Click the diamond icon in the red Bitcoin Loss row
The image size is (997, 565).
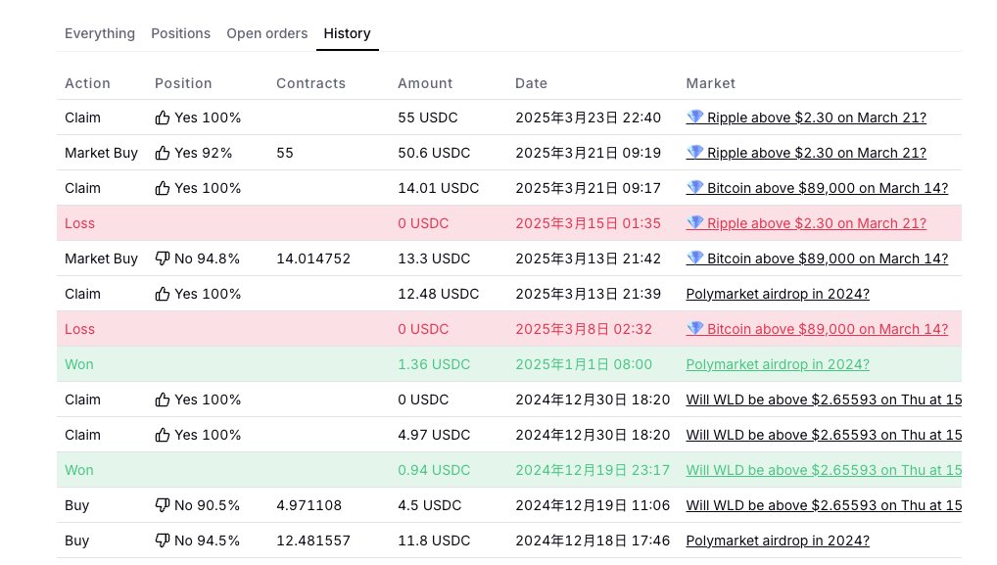[695, 329]
